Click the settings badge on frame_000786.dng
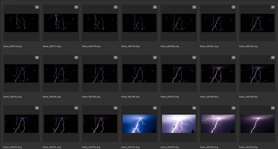The height and width of the screenshot is (149, 278). [x=155, y=57]
